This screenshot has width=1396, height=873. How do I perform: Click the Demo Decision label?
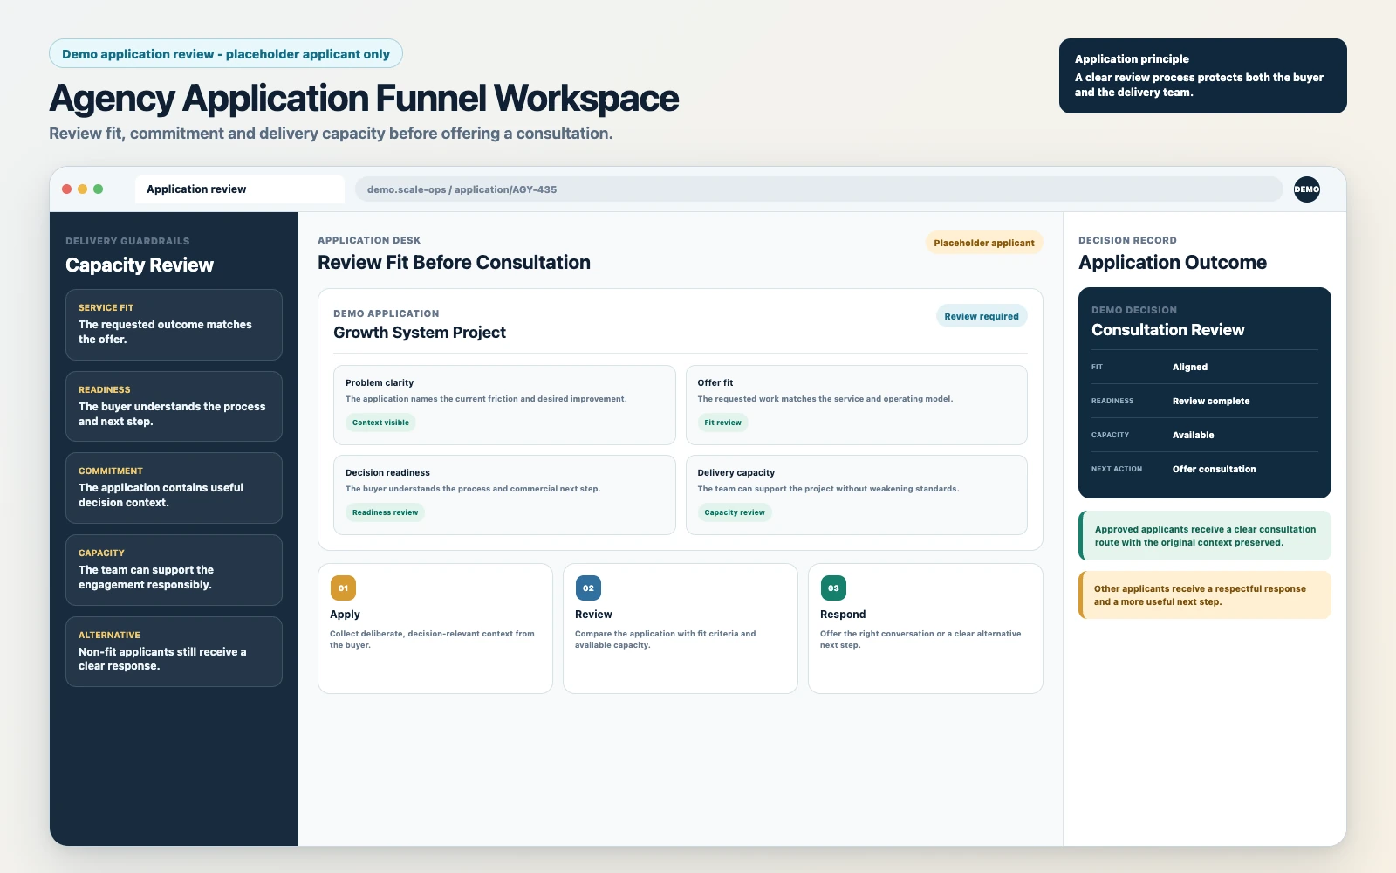click(1134, 310)
